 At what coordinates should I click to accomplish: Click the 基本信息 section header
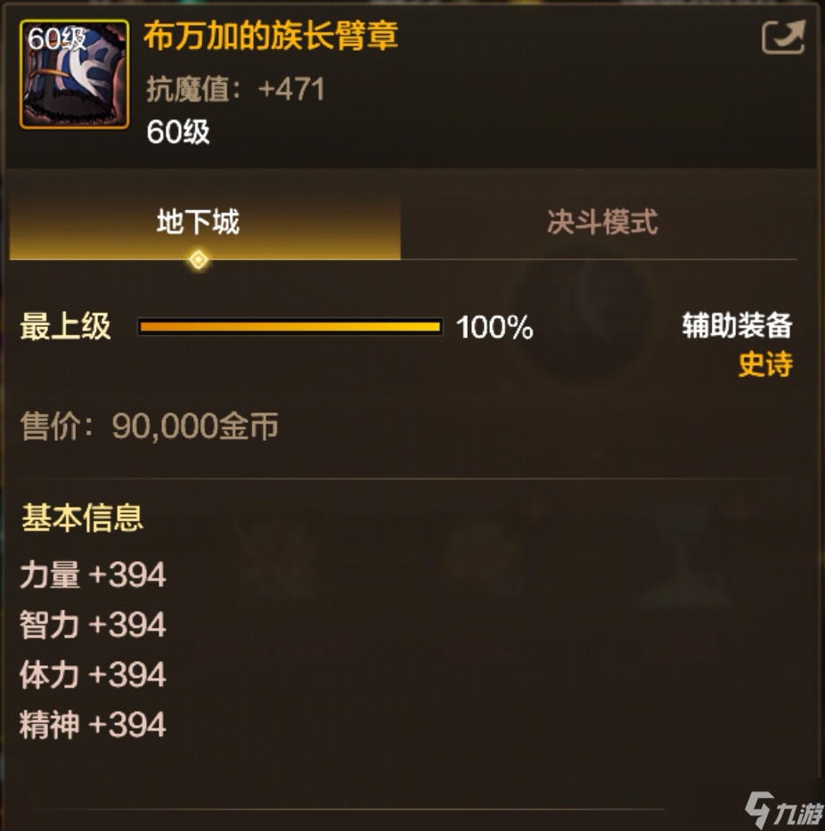pos(82,517)
